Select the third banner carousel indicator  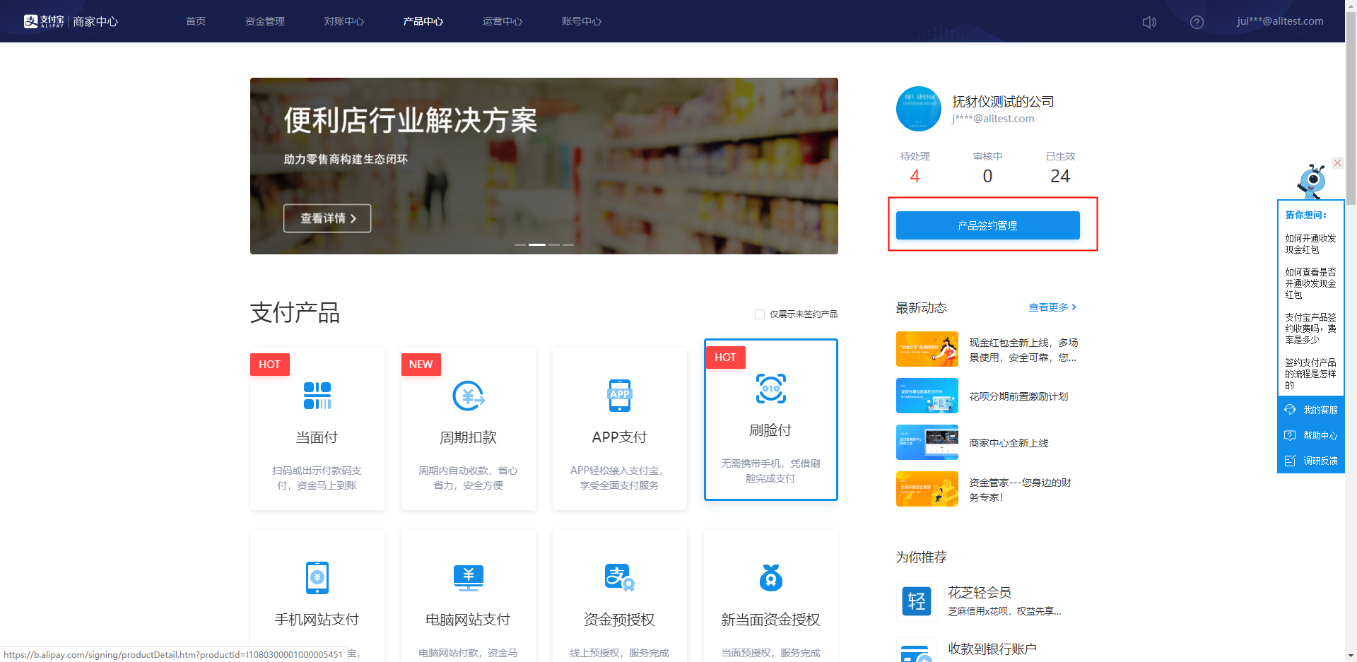[x=554, y=244]
